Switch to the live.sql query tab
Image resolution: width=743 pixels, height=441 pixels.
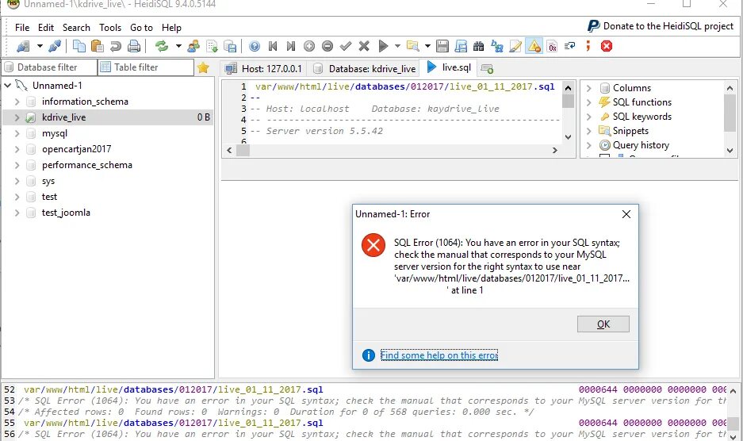(x=448, y=67)
